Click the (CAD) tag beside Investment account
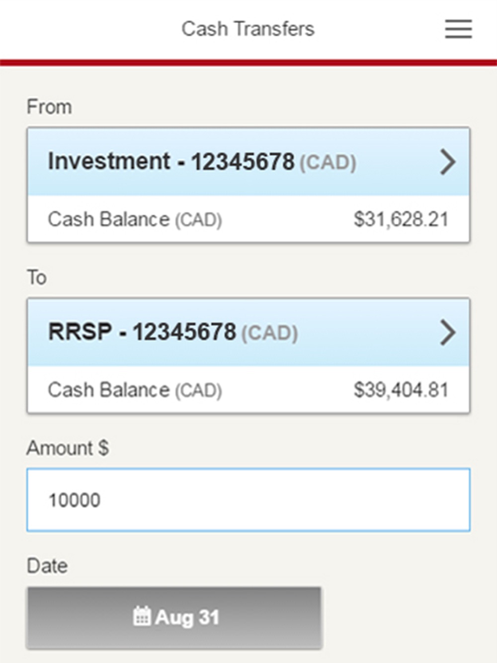Viewport: 497px width, 663px height. click(x=328, y=163)
